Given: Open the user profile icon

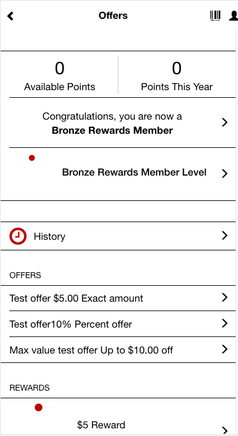Looking at the screenshot, I should coord(233,15).
